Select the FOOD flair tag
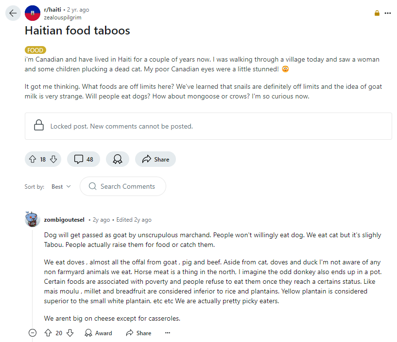 [x=35, y=50]
